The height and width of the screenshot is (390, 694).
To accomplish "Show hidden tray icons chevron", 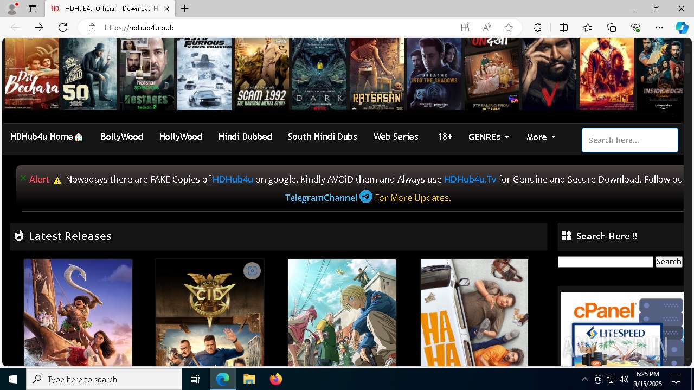I will [x=584, y=379].
